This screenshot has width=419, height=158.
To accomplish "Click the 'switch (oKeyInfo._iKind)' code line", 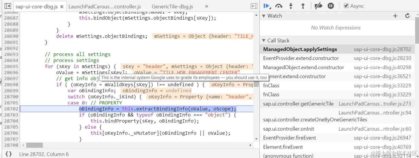I will tap(104, 97).
